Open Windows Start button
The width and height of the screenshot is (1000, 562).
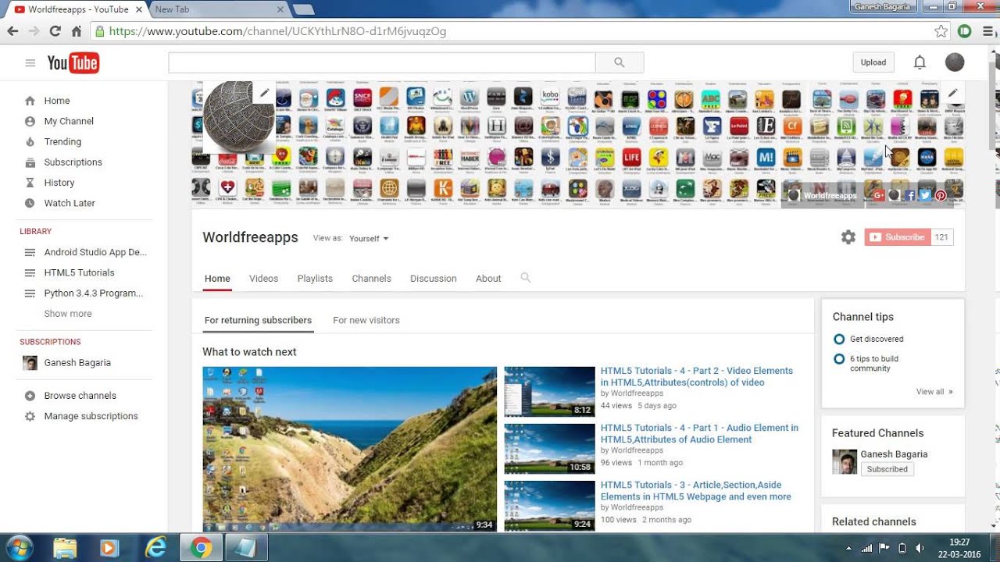click(x=18, y=548)
